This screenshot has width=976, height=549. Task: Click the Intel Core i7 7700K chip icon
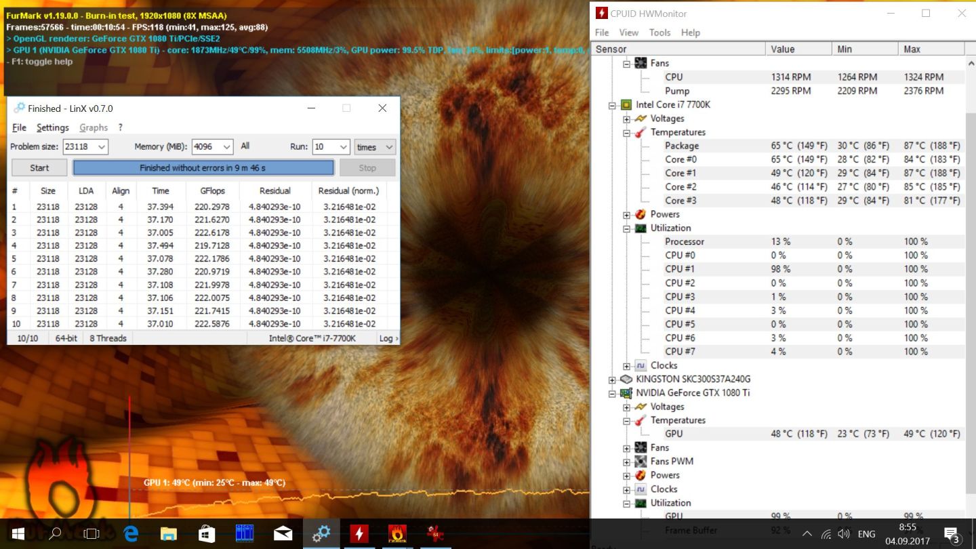tap(626, 105)
